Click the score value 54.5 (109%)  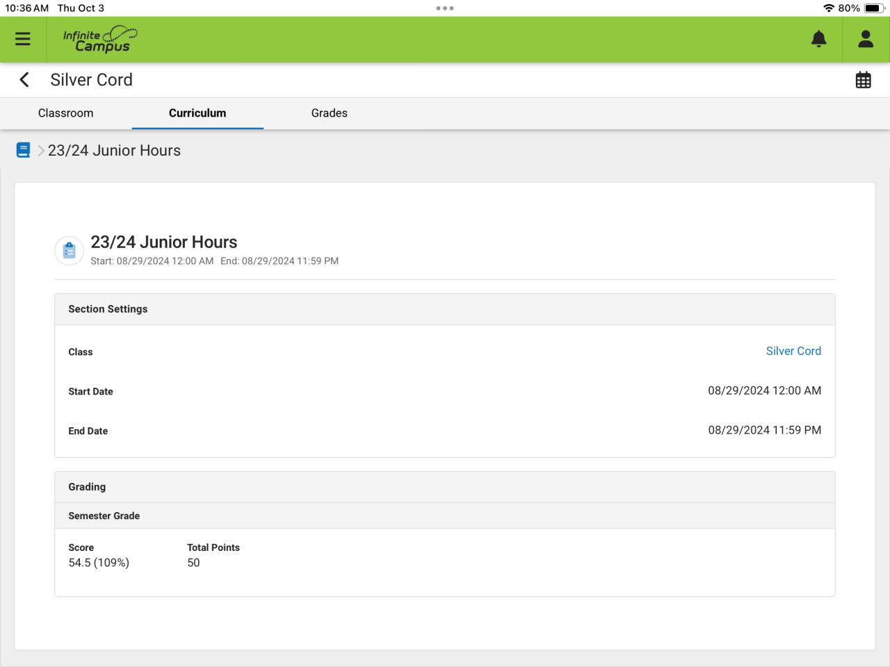[99, 563]
